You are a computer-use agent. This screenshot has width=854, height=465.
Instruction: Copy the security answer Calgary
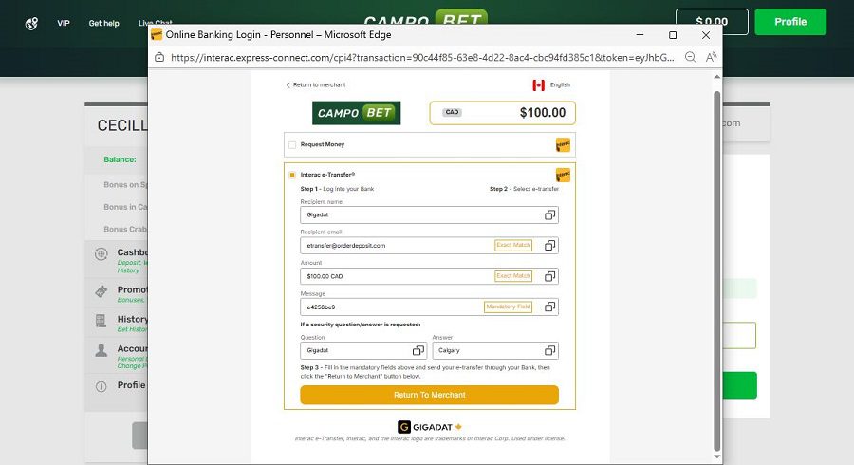(x=549, y=351)
